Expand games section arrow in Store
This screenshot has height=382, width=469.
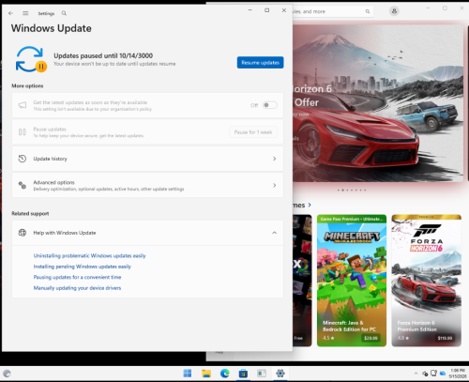tap(310, 205)
